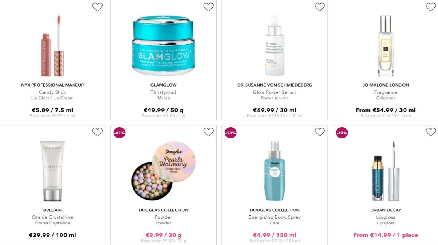
Task: Favorite the GlamGlow Thirstymud mask
Action: click(x=208, y=7)
